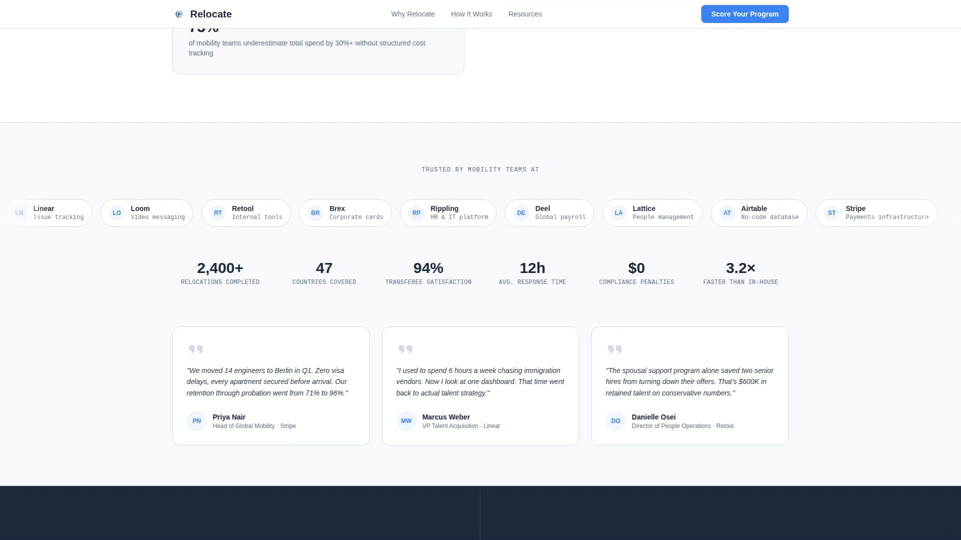This screenshot has width=961, height=540.
Task: Click the quote about the spousal support program
Action: click(690, 381)
